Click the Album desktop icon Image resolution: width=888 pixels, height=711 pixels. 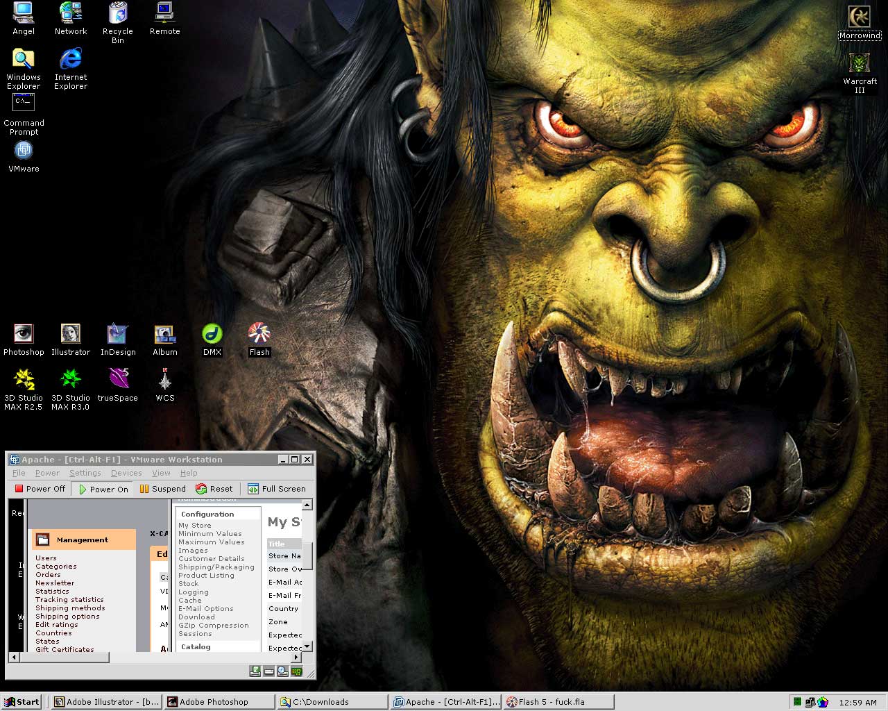click(165, 340)
